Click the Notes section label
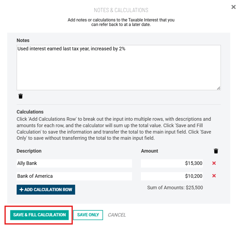238x227 pixels. click(x=23, y=40)
